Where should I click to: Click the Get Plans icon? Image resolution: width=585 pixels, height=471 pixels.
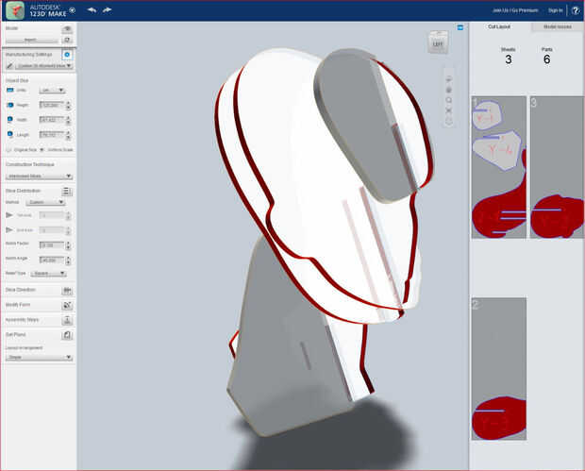(67, 335)
